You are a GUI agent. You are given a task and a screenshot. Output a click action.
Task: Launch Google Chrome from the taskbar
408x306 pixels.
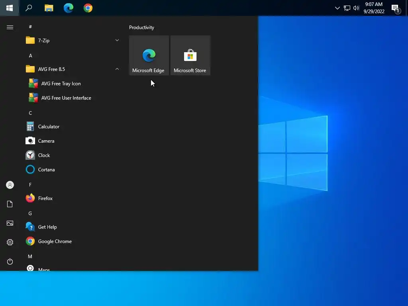[x=88, y=8]
